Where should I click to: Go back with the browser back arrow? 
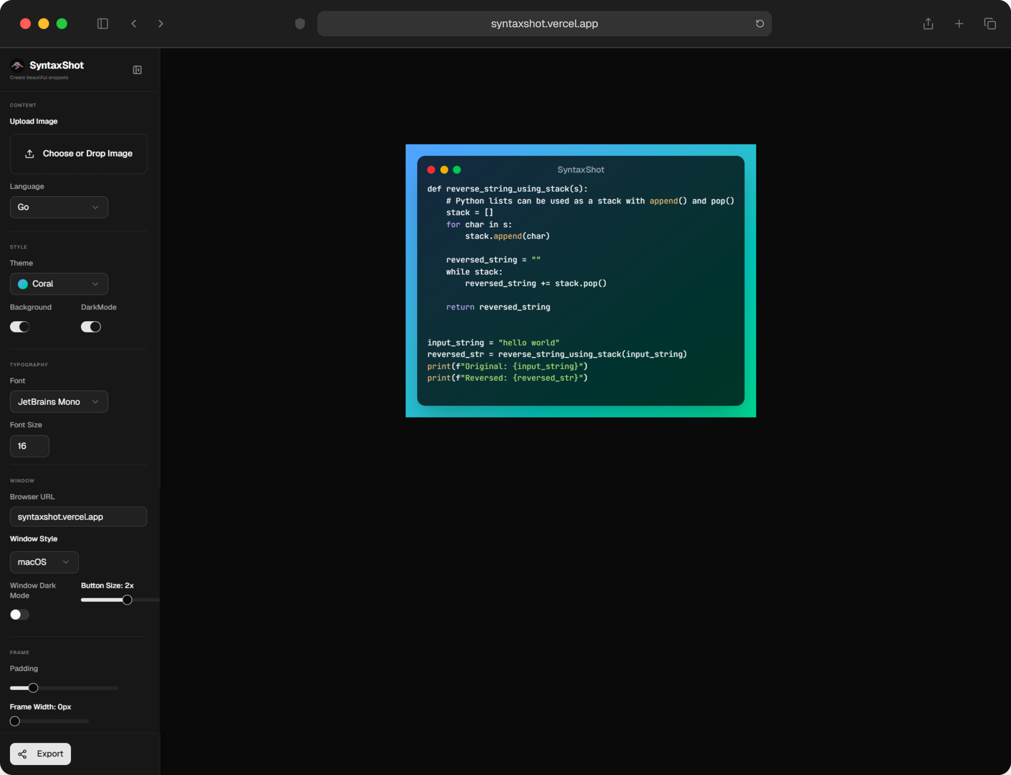(133, 24)
